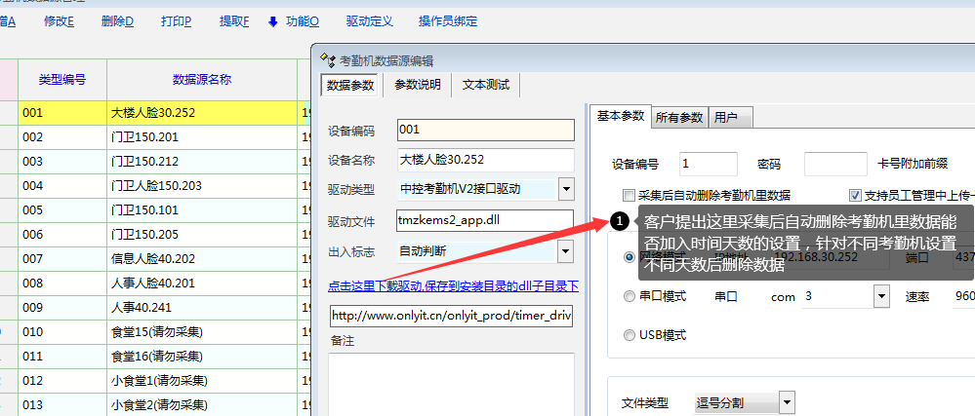This screenshot has height=416, width=975.
Task: Choose the USB模式 radio option
Action: 630,335
